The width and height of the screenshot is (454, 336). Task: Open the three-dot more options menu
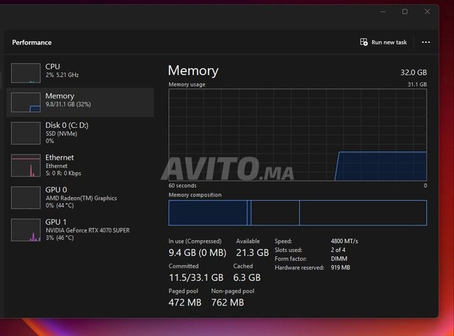coord(426,43)
